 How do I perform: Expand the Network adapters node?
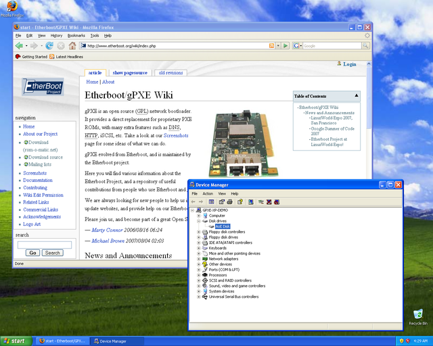click(x=198, y=259)
